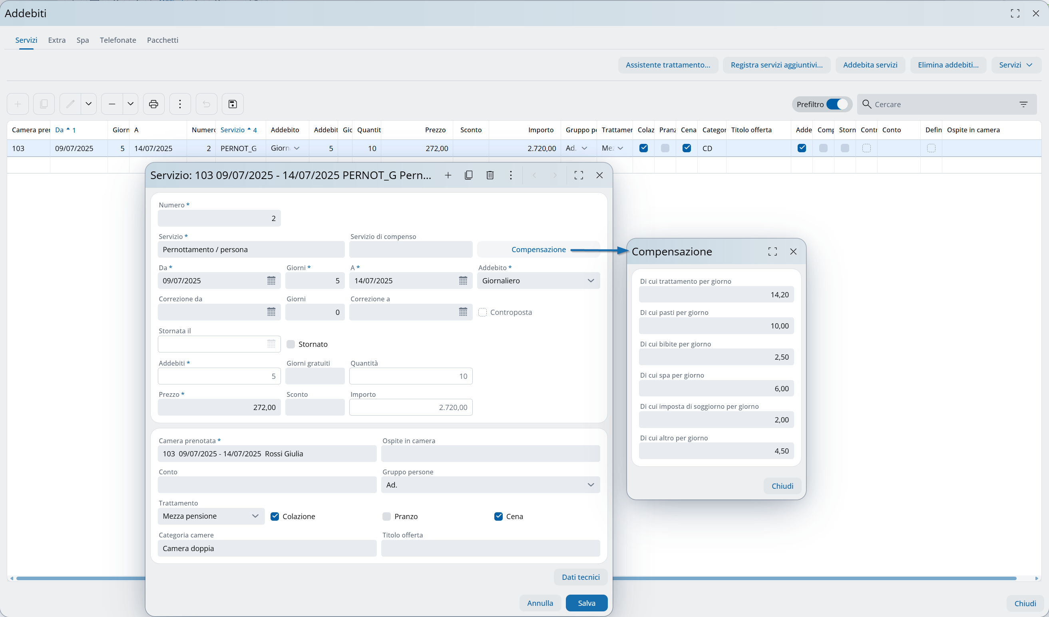The height and width of the screenshot is (617, 1049).
Task: Open the Trattamento Mezza pensione dropdown
Action: [255, 516]
